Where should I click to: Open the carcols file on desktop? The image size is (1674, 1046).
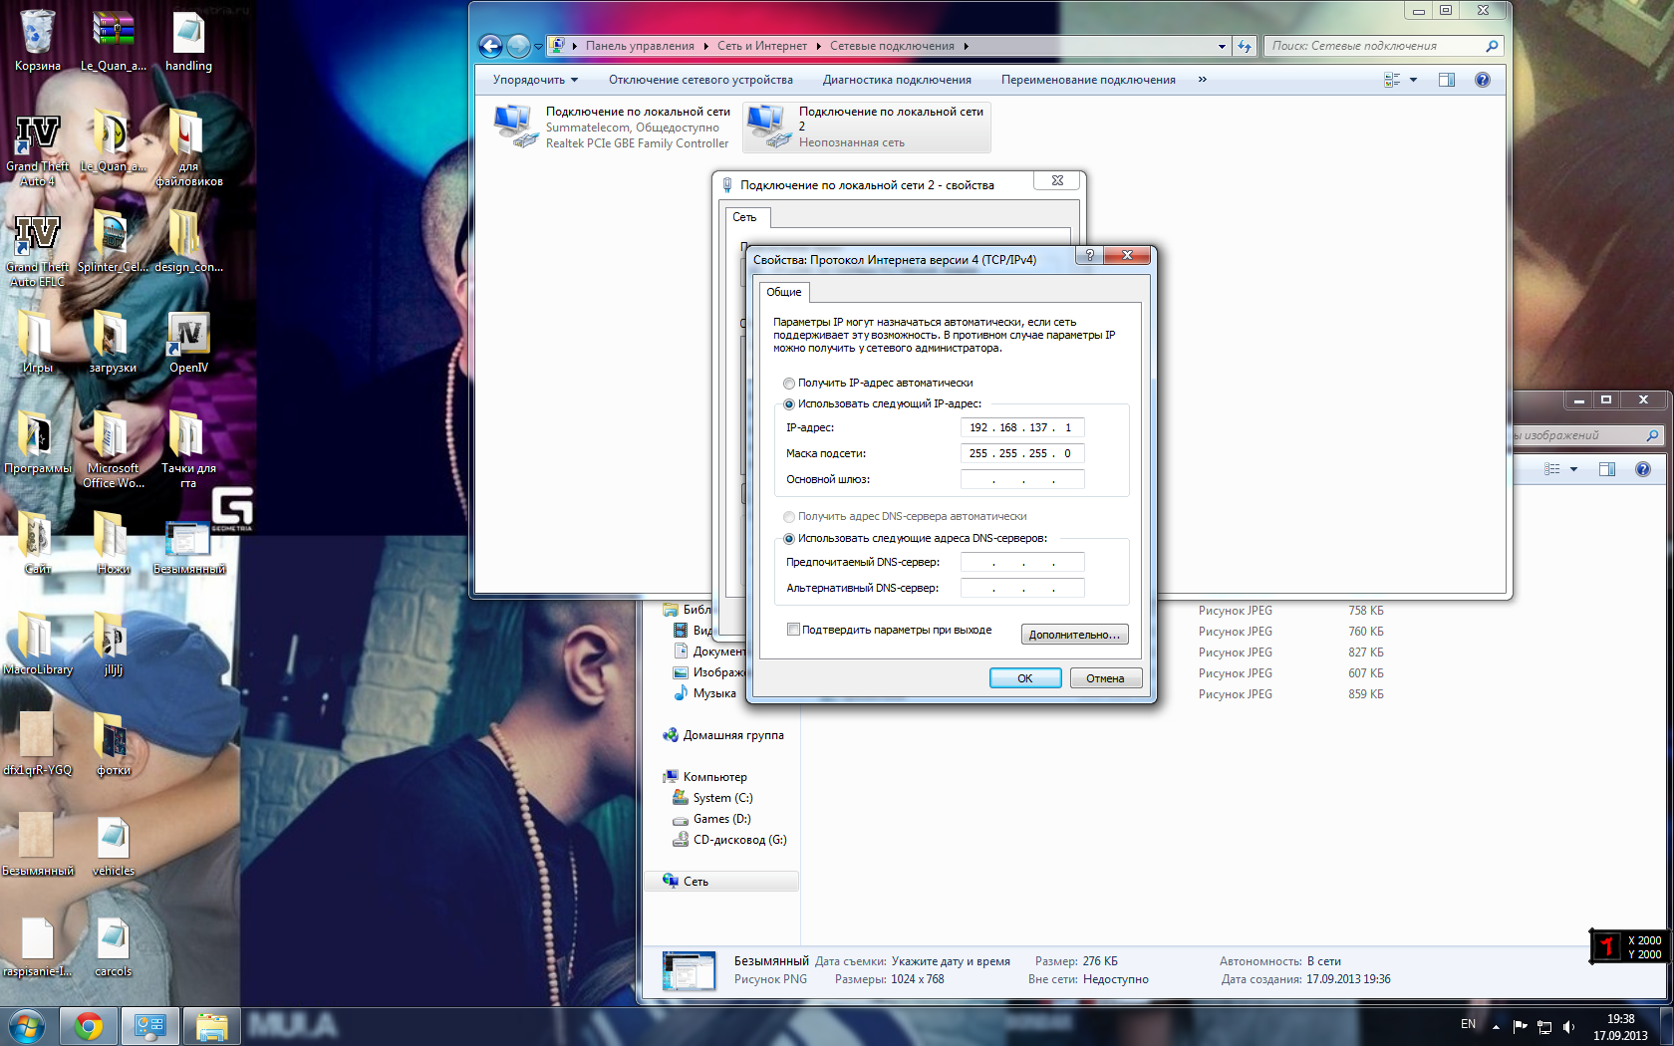(113, 946)
